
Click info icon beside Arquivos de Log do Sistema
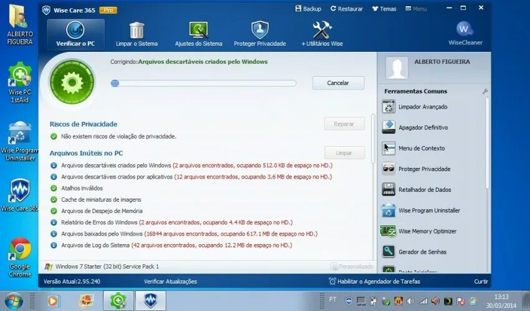(x=54, y=245)
